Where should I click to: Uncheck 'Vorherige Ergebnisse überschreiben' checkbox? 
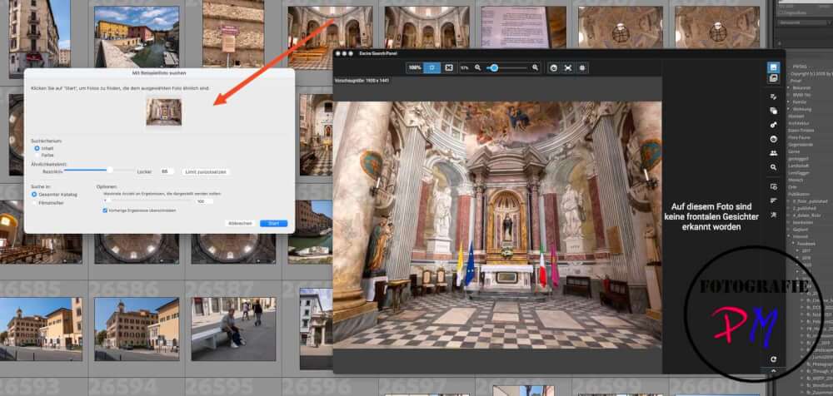104,210
